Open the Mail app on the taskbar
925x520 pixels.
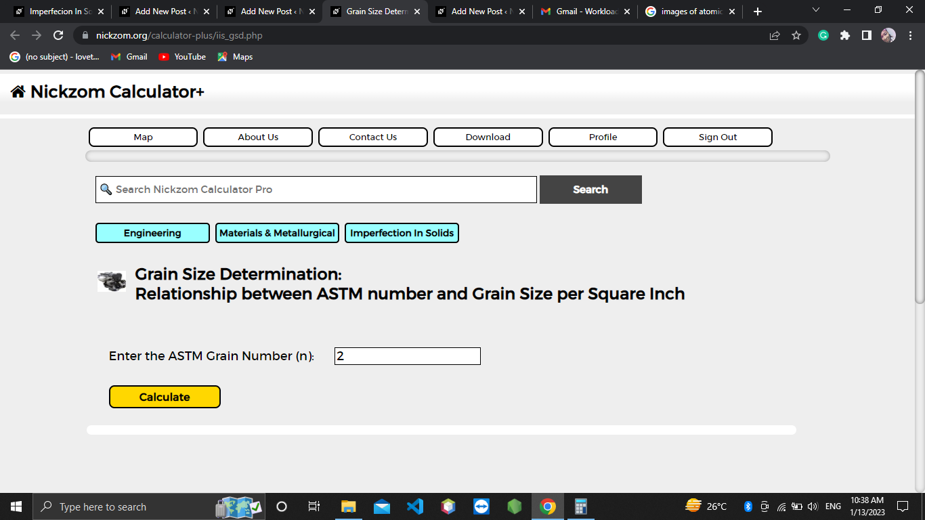[x=381, y=506]
